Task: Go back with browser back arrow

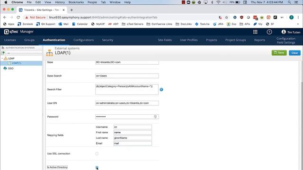Action: 5,17
